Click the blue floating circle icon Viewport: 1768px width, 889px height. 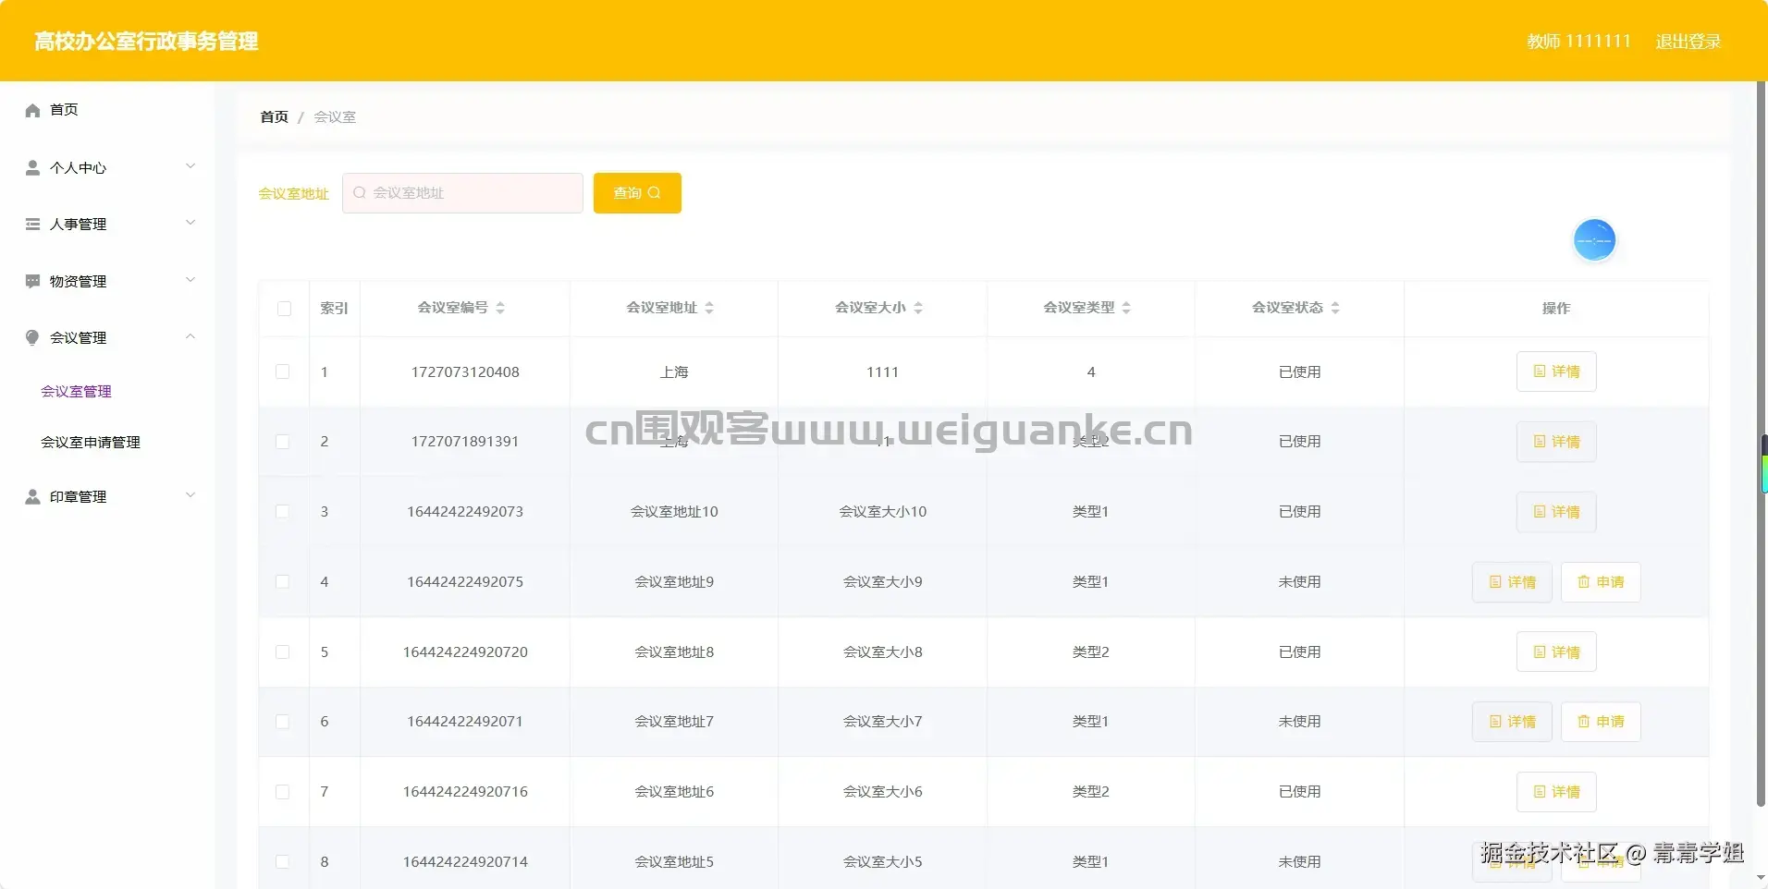point(1594,240)
